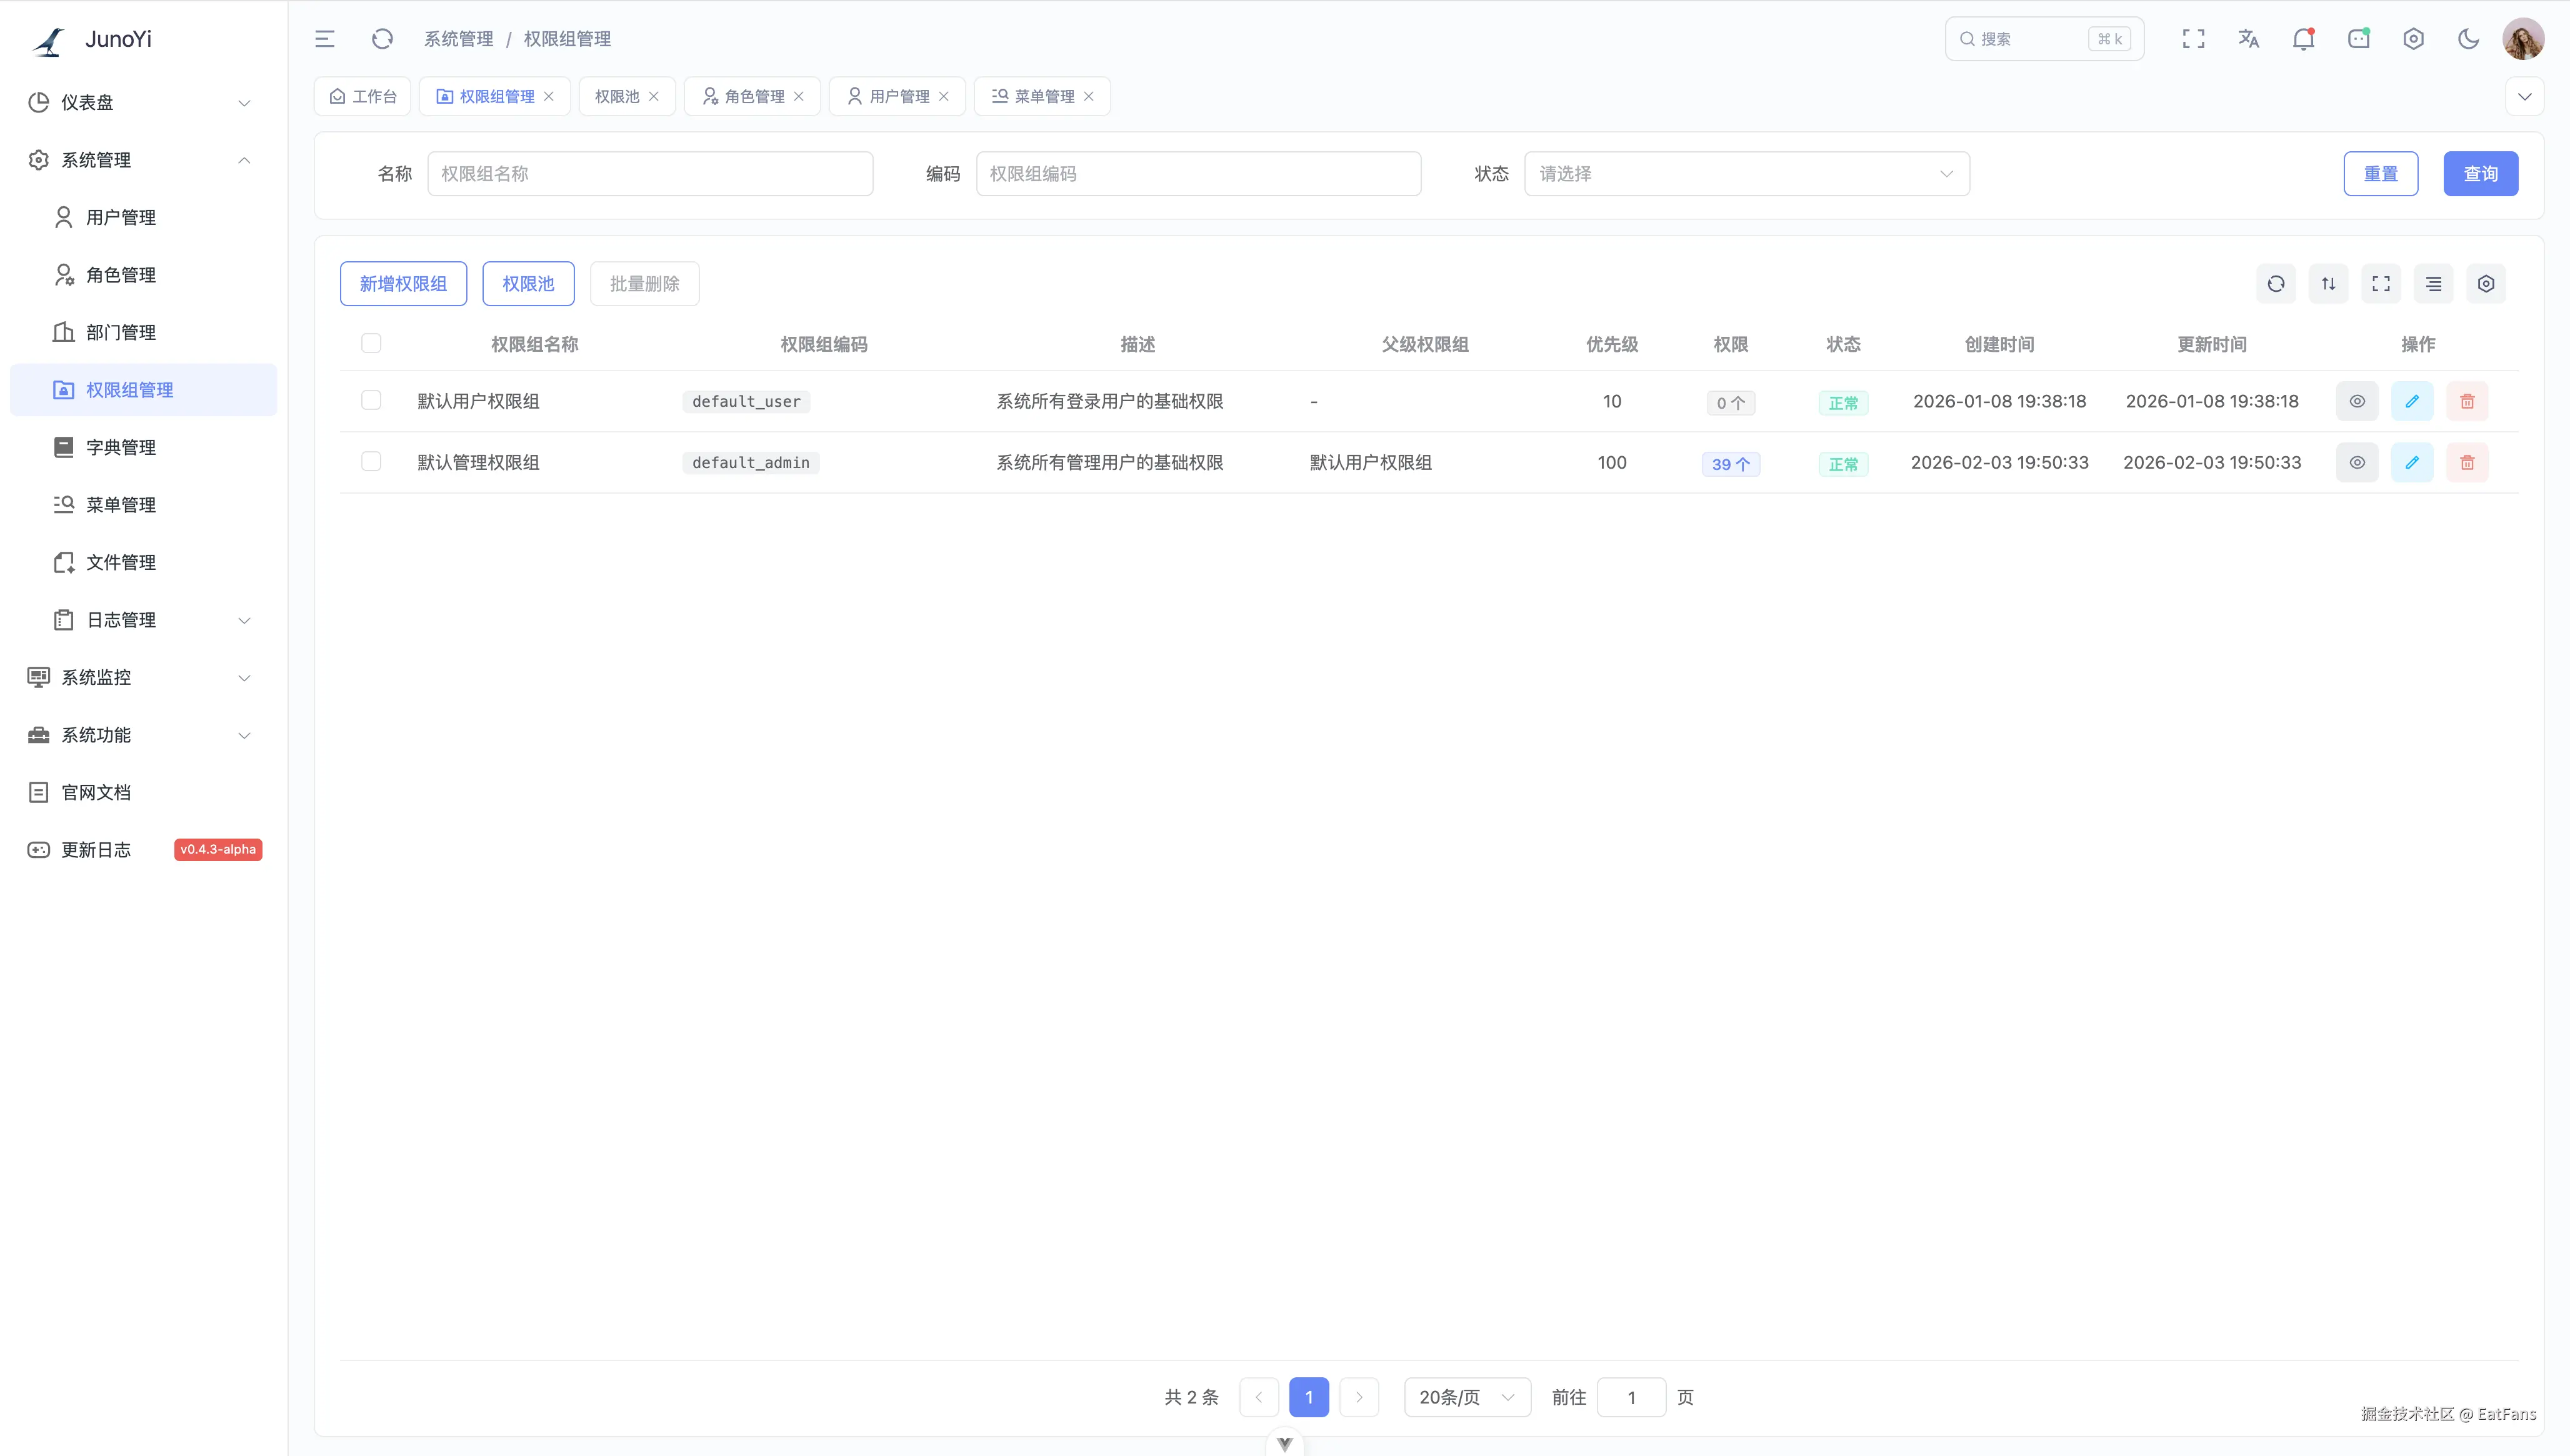Toggle the select-all header checkbox
The width and height of the screenshot is (2570, 1456).
(x=371, y=344)
